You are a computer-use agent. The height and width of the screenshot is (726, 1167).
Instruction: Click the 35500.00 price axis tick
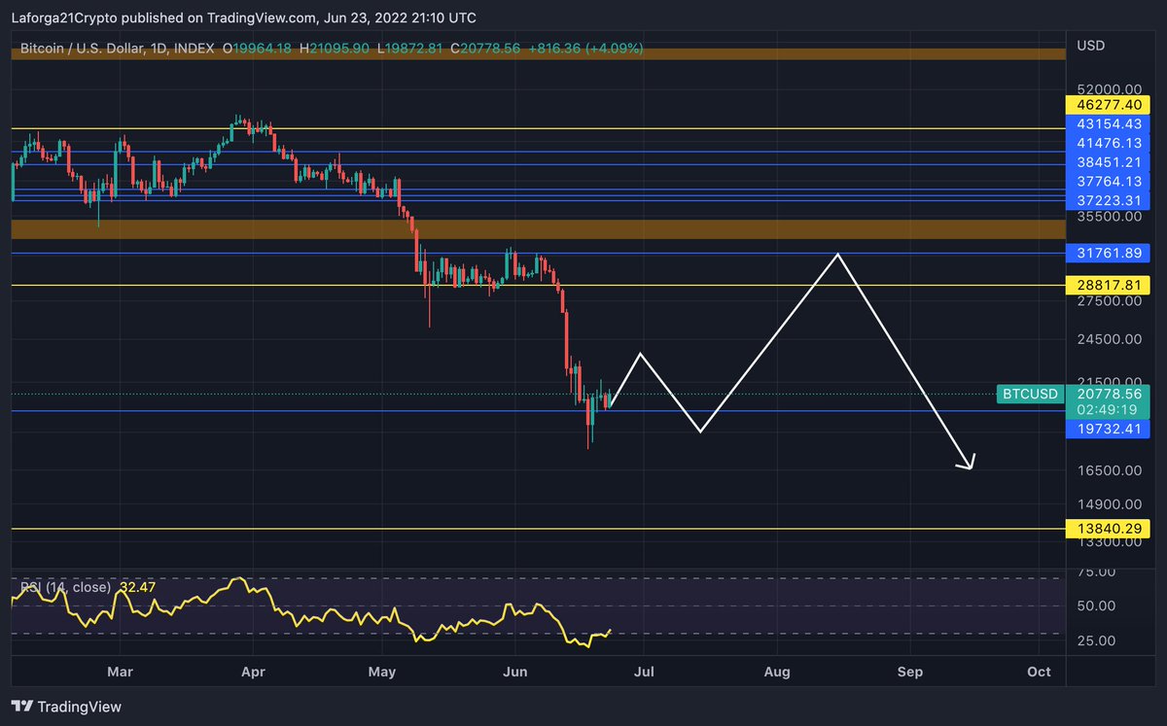(1109, 218)
